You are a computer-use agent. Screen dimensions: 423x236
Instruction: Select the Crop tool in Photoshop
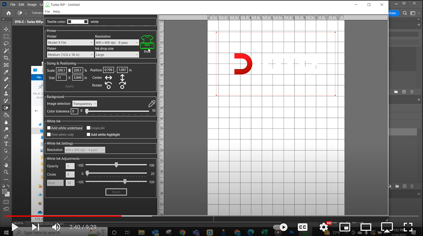click(6, 58)
